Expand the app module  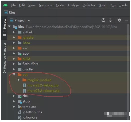coord(14,53)
